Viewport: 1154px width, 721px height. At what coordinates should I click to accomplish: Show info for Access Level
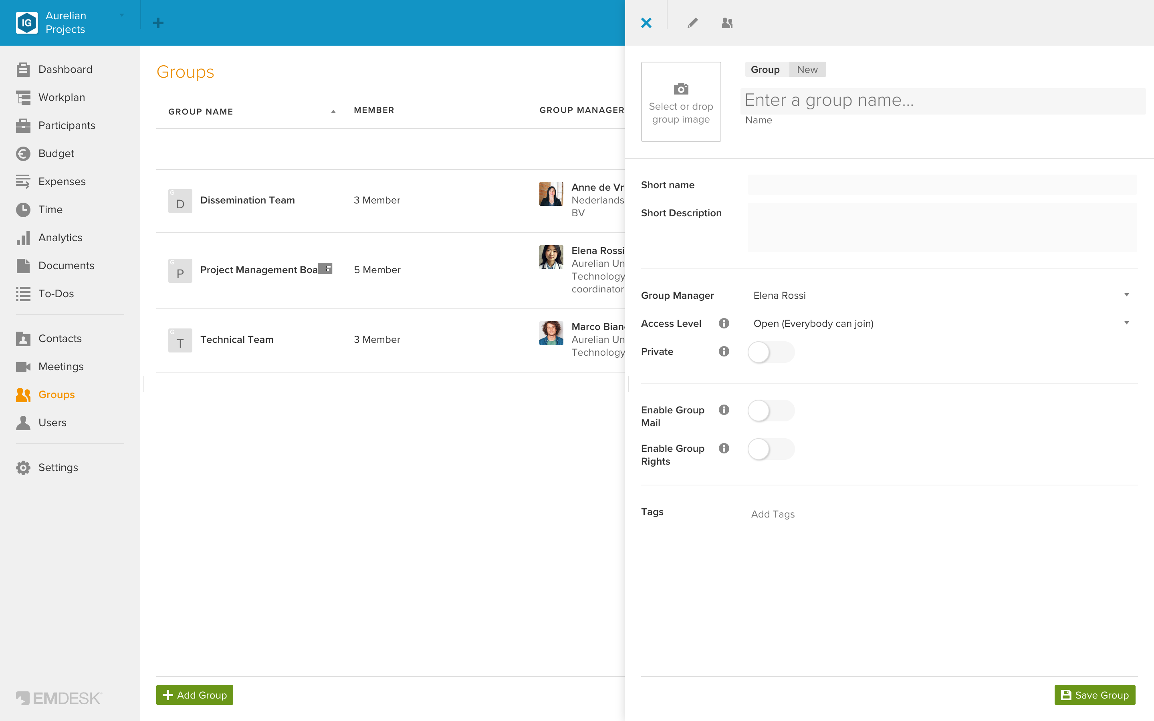click(724, 324)
